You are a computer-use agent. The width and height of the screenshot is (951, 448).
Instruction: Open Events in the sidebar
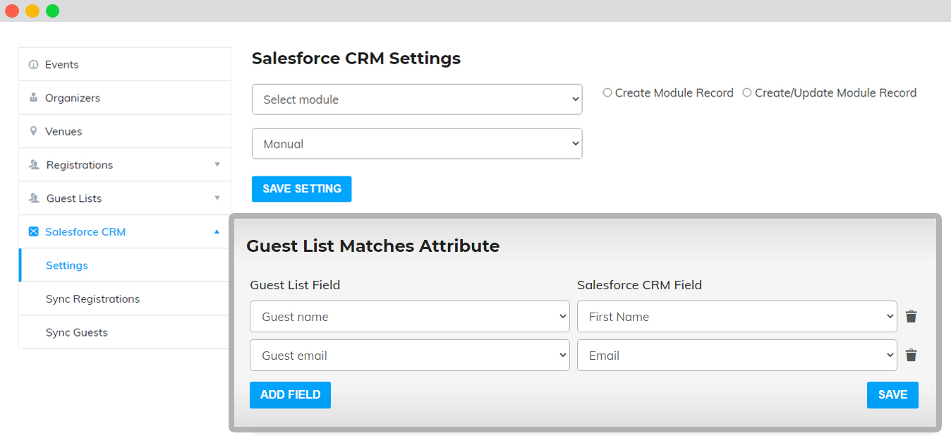pyautogui.click(x=125, y=64)
